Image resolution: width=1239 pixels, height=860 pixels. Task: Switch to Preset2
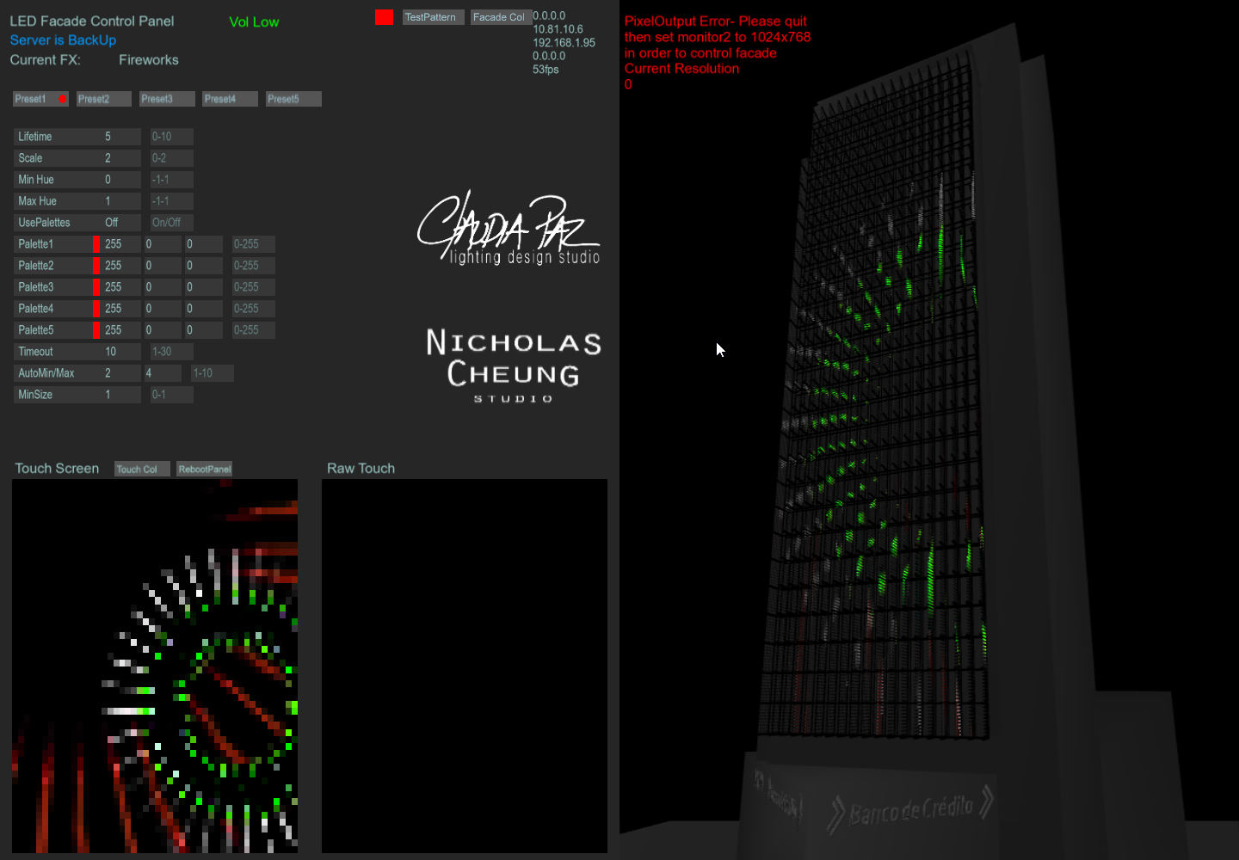pyautogui.click(x=103, y=99)
